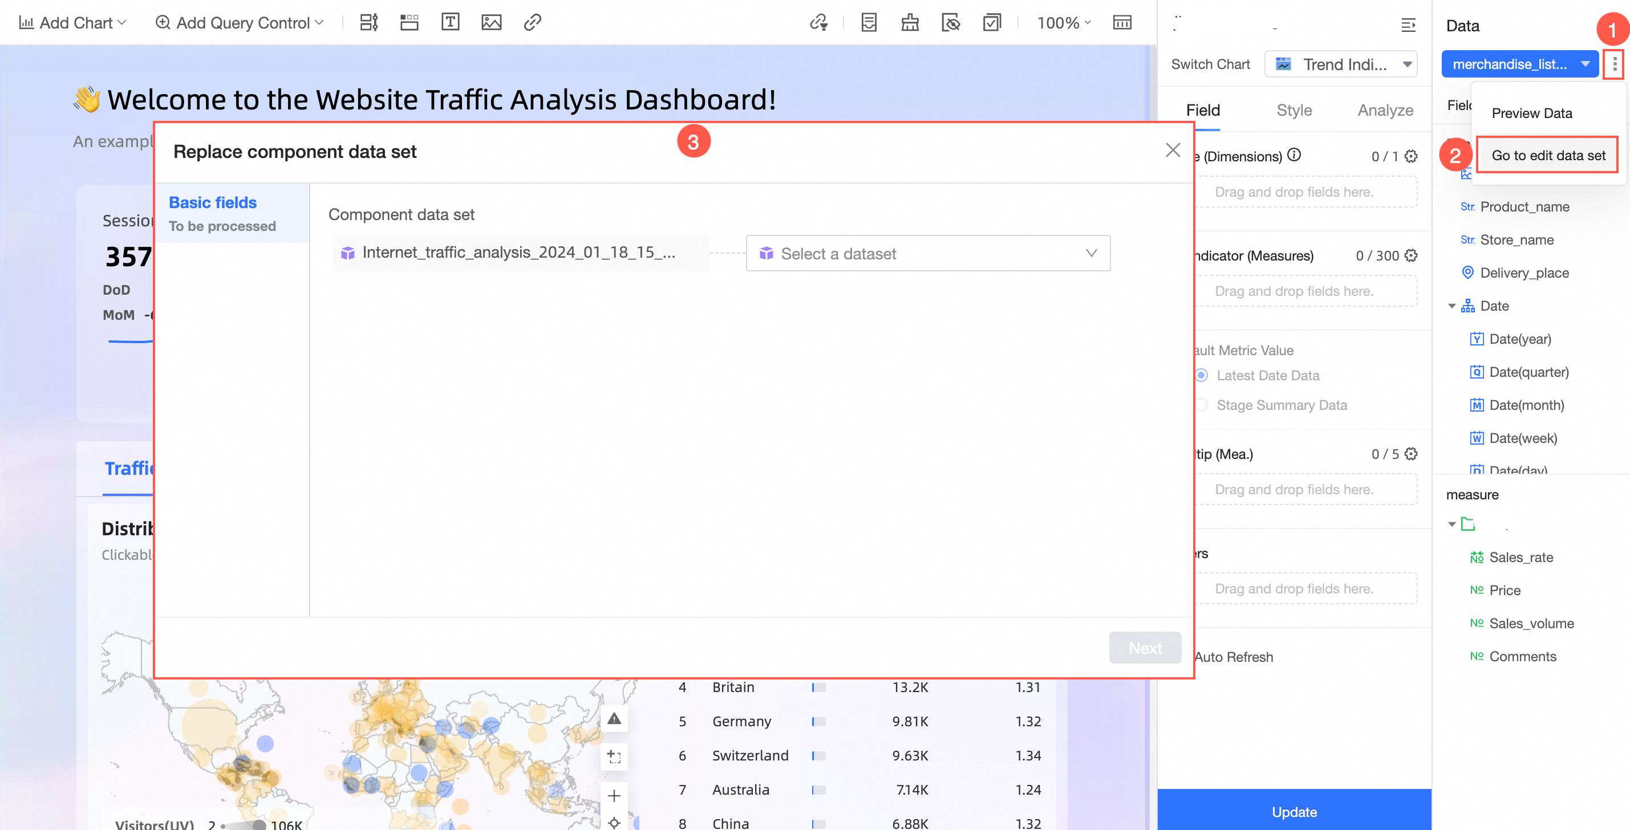The height and width of the screenshot is (830, 1630).
Task: Switch to the Style tab
Action: pos(1294,110)
